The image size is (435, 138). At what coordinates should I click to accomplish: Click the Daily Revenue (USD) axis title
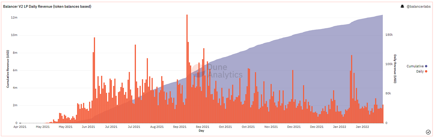point(395,69)
